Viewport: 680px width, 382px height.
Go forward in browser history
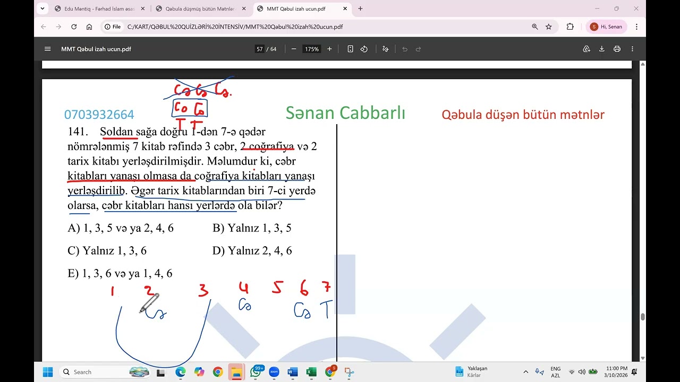tap(58, 27)
